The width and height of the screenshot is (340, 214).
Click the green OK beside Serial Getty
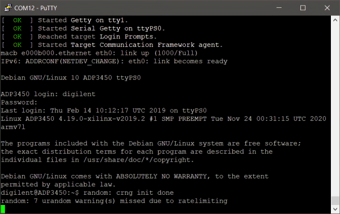coord(18,28)
